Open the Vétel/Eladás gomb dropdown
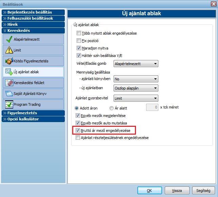 (136, 64)
